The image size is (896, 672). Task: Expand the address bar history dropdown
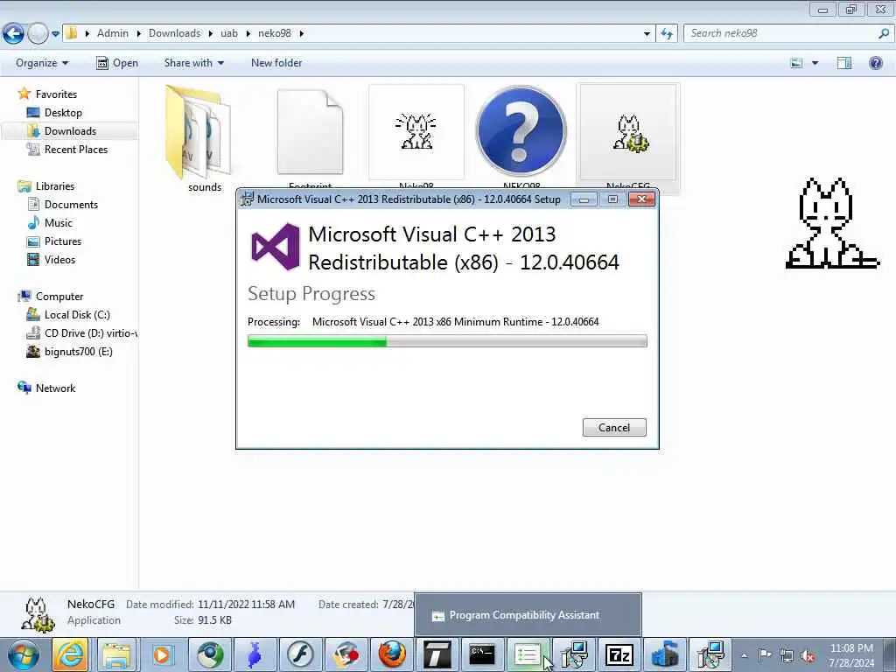(647, 34)
